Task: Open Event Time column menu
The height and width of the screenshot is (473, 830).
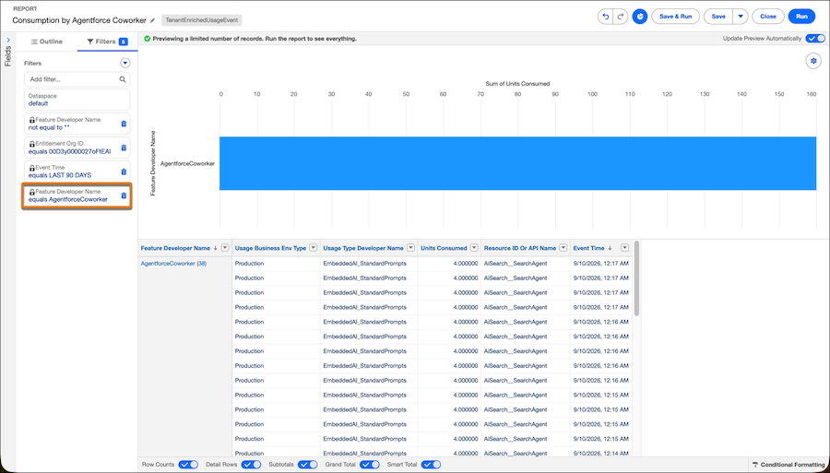Action: pyautogui.click(x=625, y=248)
